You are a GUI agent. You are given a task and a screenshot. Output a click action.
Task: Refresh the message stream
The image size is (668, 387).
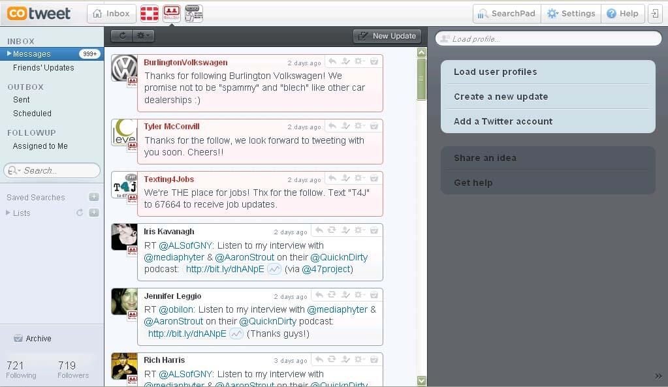click(122, 36)
